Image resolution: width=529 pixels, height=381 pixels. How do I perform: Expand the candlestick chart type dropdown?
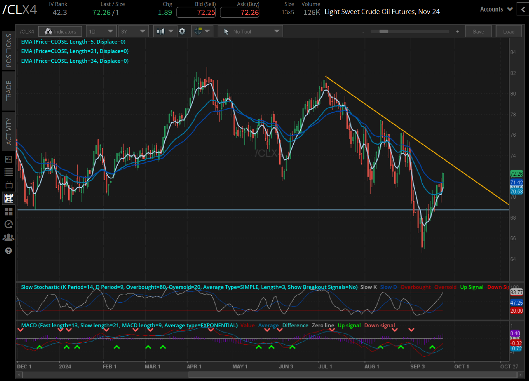(x=165, y=31)
